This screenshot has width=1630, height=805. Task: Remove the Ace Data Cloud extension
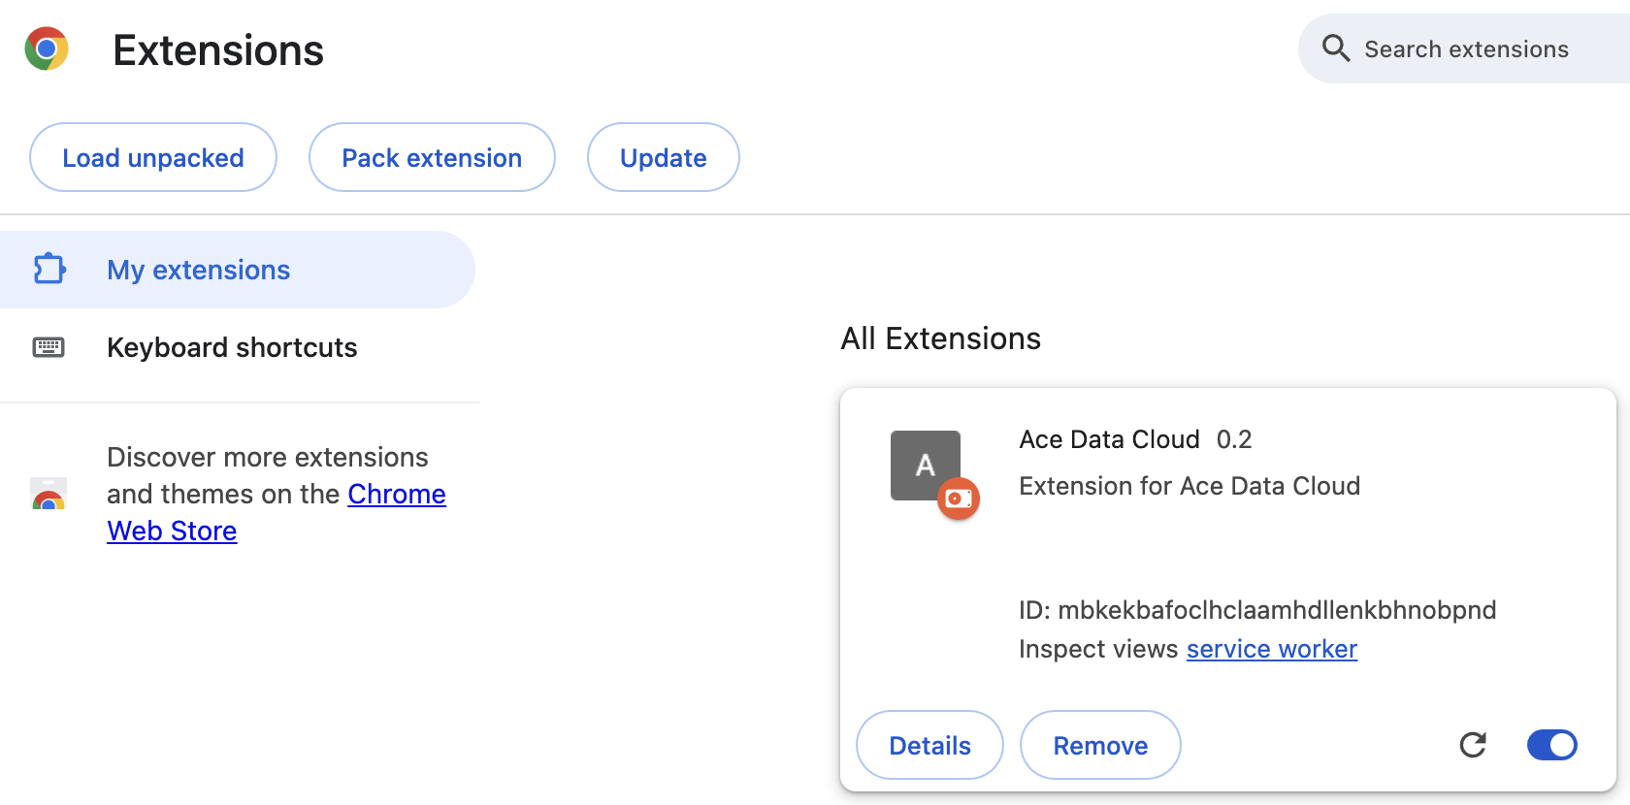tap(1100, 745)
